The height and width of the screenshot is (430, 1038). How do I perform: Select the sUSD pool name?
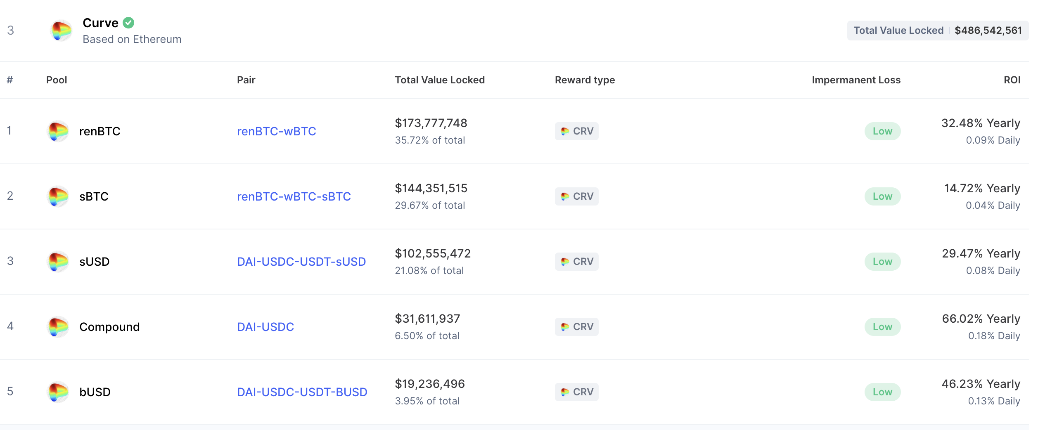[95, 262]
